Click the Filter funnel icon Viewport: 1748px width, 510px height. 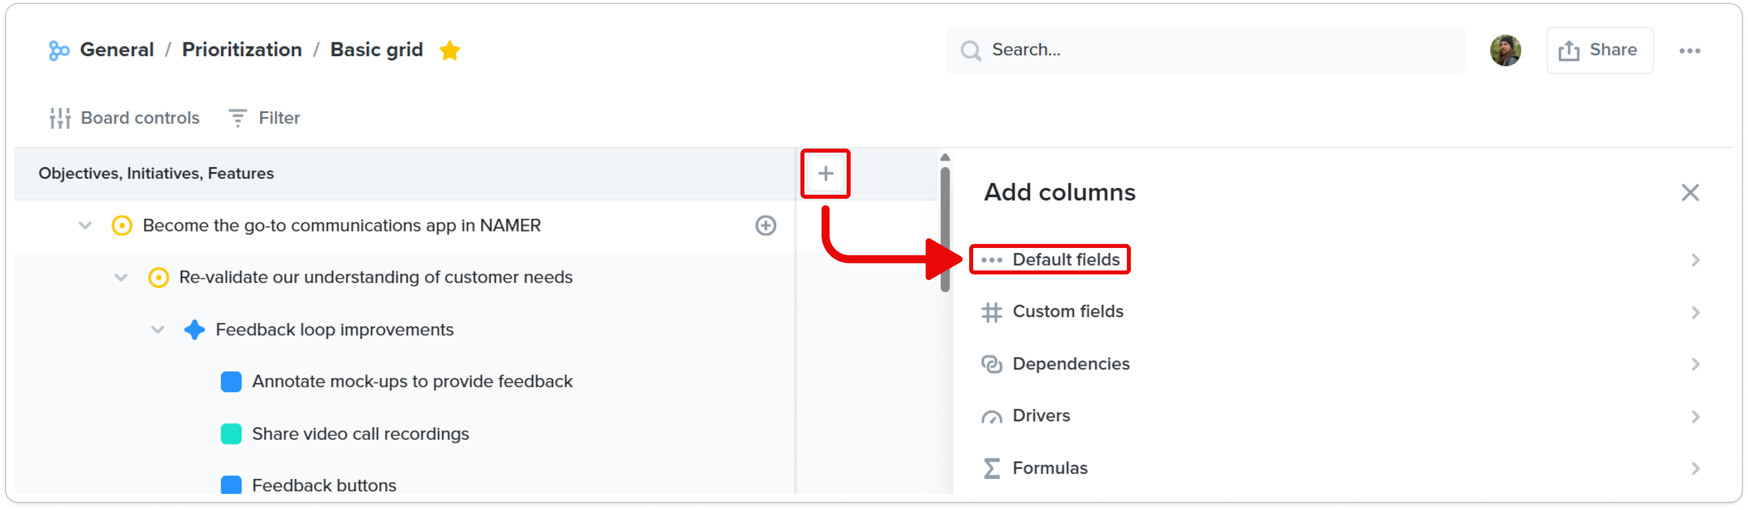tap(238, 118)
